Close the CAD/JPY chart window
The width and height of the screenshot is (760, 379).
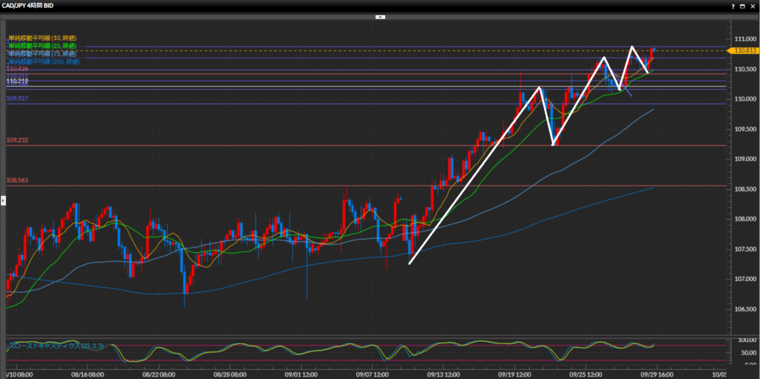[x=752, y=5]
